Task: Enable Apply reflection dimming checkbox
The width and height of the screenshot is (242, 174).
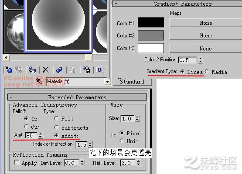Action: click(17, 162)
